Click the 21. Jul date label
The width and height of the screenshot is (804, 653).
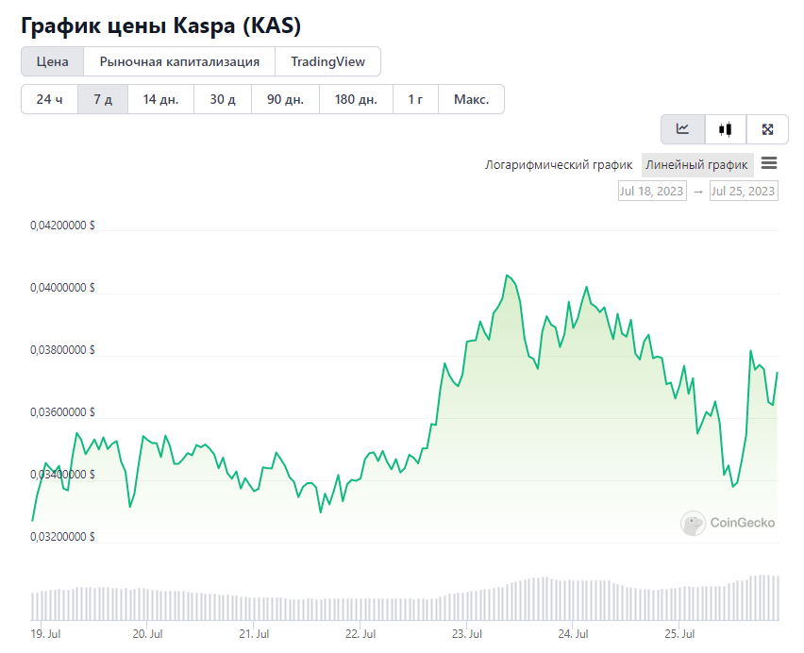pos(254,634)
